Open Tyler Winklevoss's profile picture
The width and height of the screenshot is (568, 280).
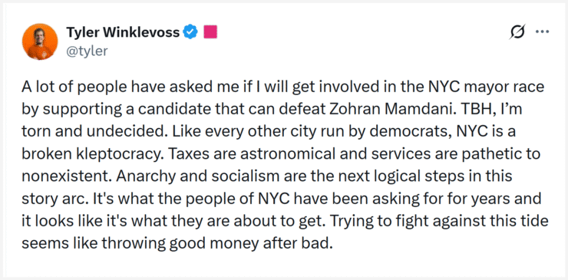point(40,41)
